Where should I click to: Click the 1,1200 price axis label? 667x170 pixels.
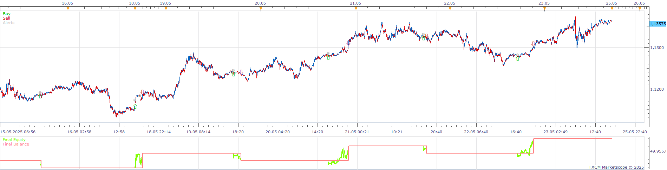[x=657, y=89]
